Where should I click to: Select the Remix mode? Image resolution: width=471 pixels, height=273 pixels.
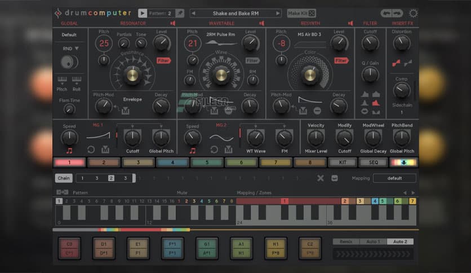coord(346,241)
